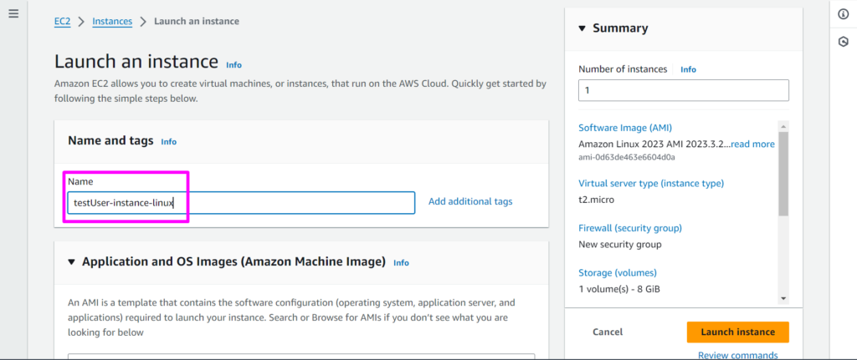This screenshot has height=360, width=857.
Task: Open Info beside Launch an instance heading
Action: click(x=233, y=64)
